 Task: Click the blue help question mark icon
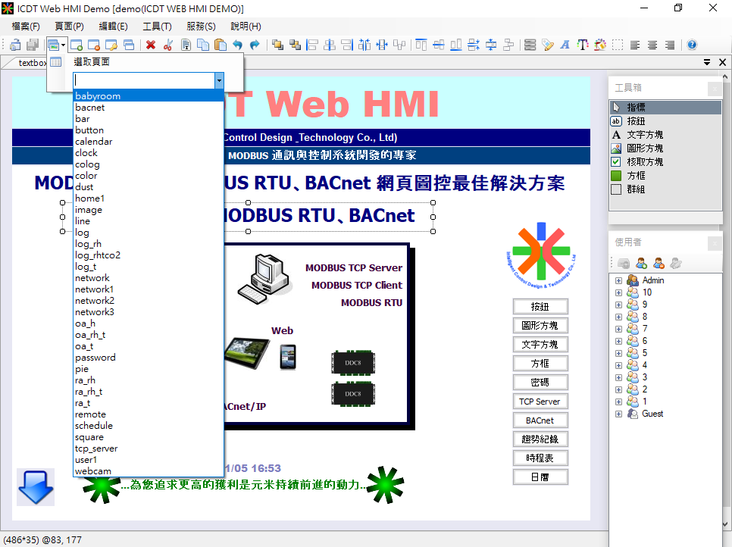coord(691,45)
